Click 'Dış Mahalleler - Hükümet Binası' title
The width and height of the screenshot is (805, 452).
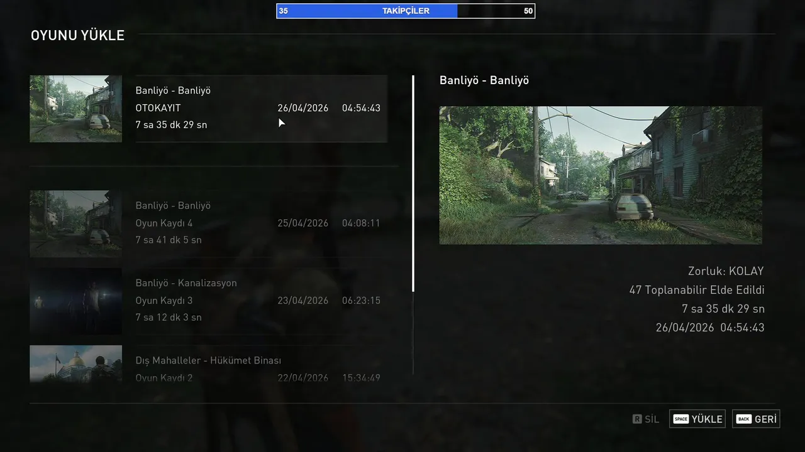(x=208, y=360)
